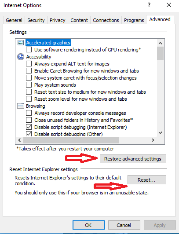Uncheck Disable script debugging (Internet Explorer)

(x=29, y=127)
